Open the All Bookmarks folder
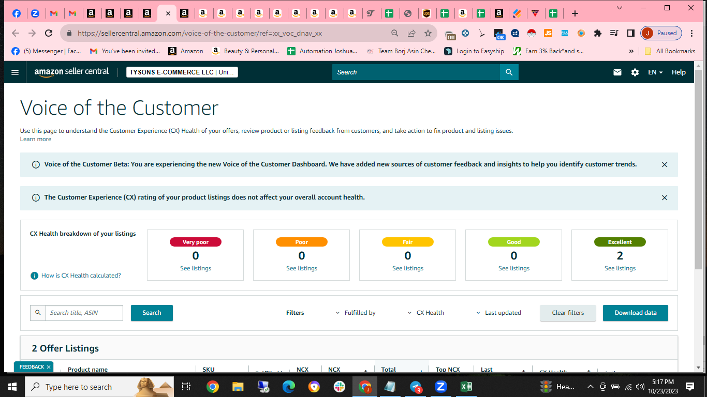 pos(670,51)
